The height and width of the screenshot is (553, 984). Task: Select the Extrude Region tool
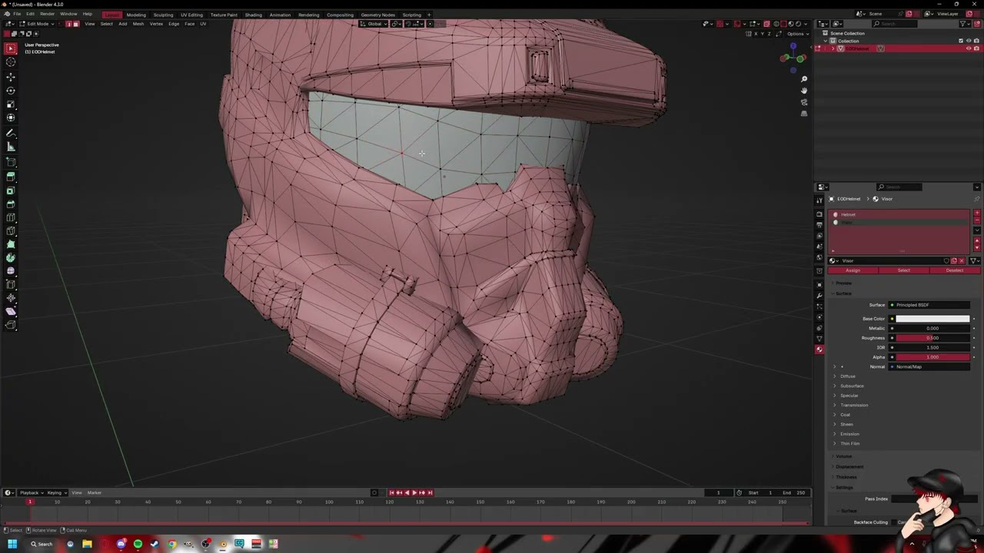[11, 177]
